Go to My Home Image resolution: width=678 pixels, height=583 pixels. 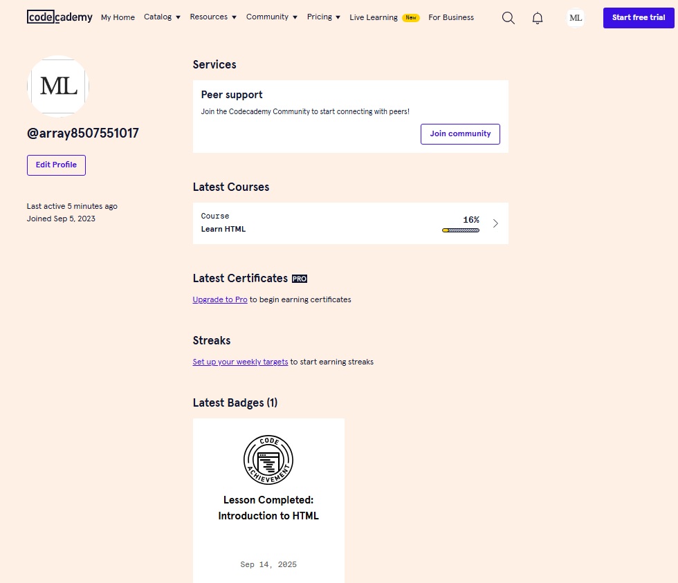118,17
